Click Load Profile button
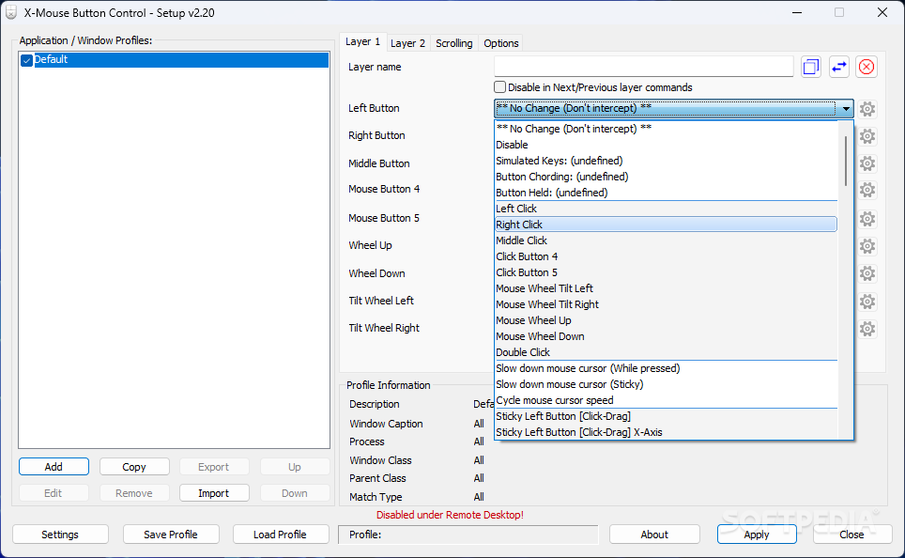 pos(281,535)
